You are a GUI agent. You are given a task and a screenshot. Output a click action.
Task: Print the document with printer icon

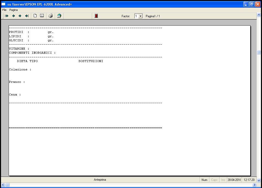tap(51, 16)
